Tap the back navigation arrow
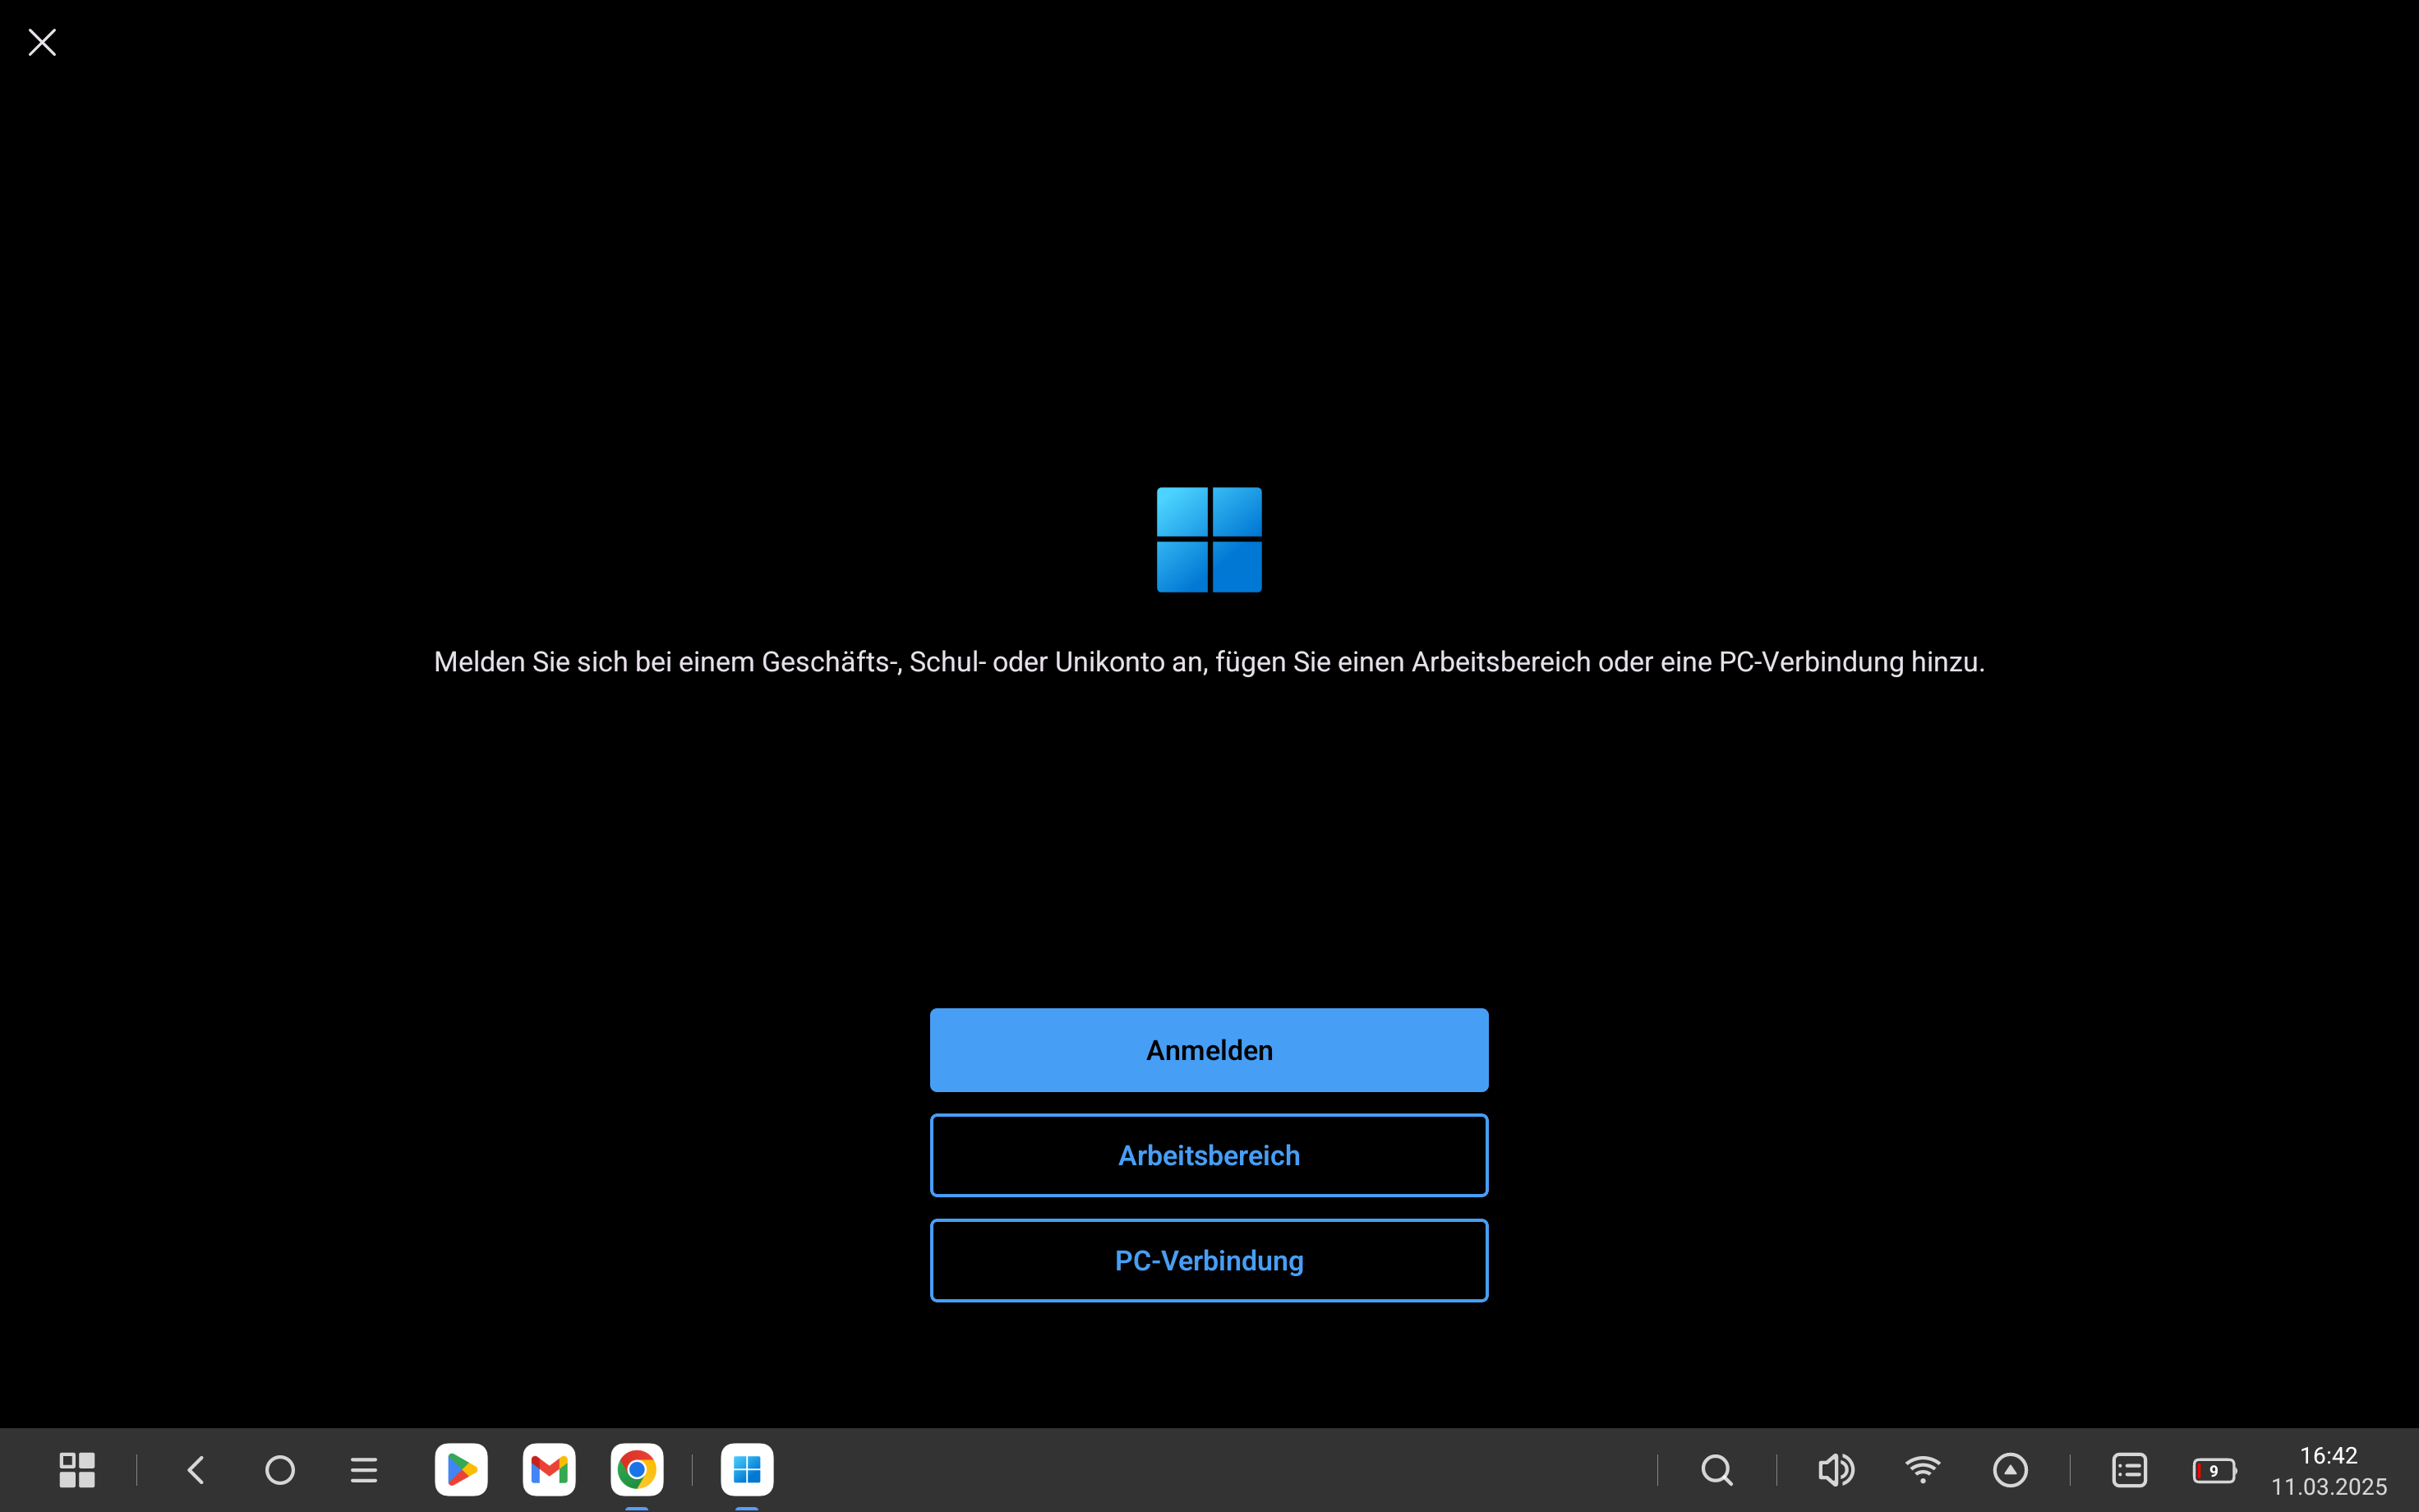The height and width of the screenshot is (1512, 2419). (x=196, y=1470)
